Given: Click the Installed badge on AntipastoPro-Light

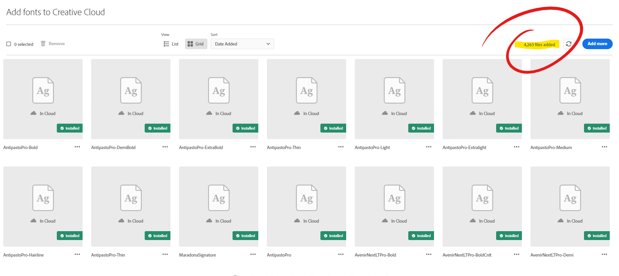Looking at the screenshot, I should 421,128.
